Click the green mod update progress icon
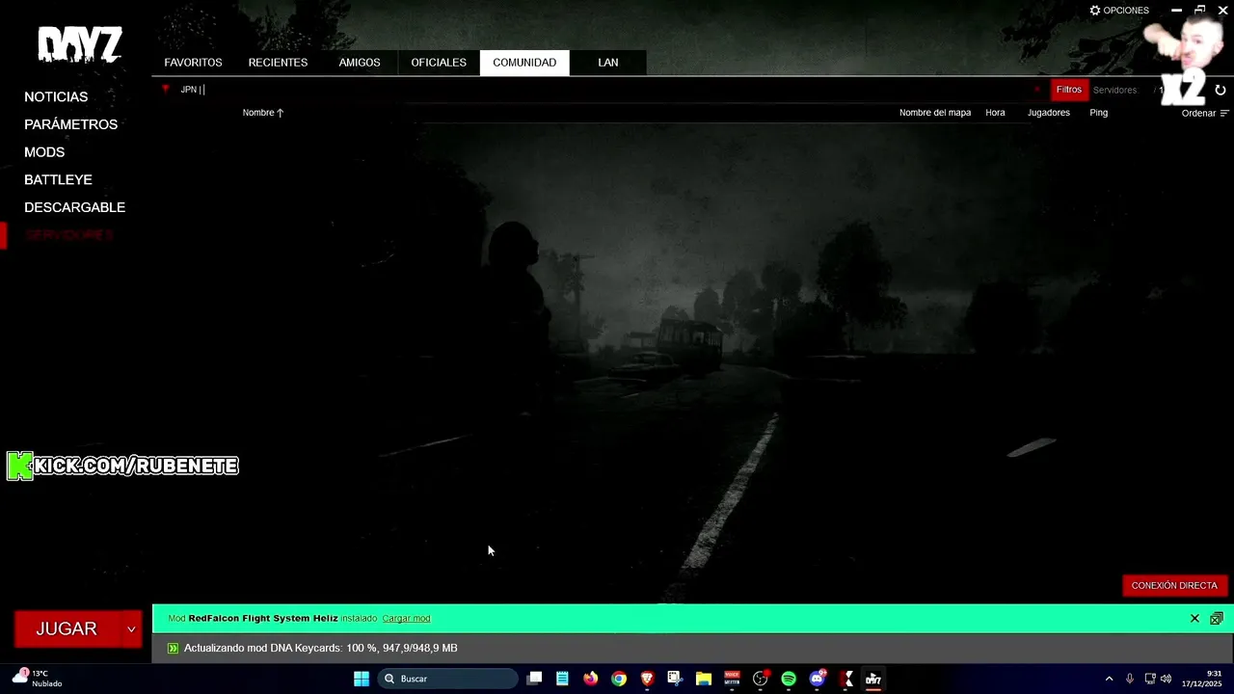Image resolution: width=1234 pixels, height=694 pixels. pyautogui.click(x=173, y=649)
